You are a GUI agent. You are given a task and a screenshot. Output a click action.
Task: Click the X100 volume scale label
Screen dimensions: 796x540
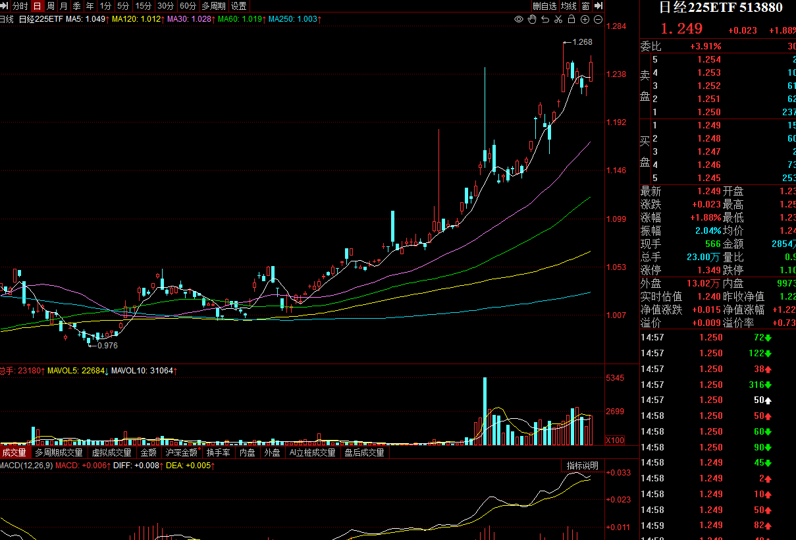(x=615, y=440)
